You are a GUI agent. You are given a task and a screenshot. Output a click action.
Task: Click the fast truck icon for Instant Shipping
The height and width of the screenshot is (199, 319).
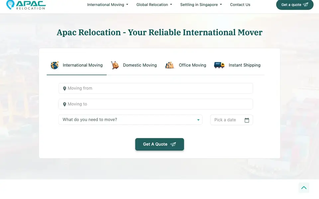(219, 65)
